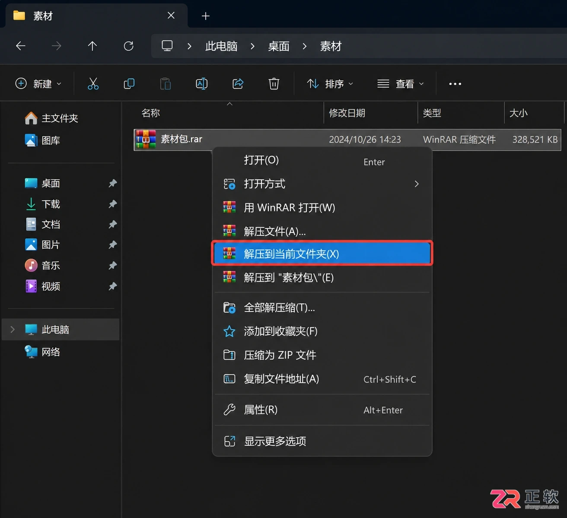Go up one folder level arrow
The image size is (567, 518).
coord(92,46)
